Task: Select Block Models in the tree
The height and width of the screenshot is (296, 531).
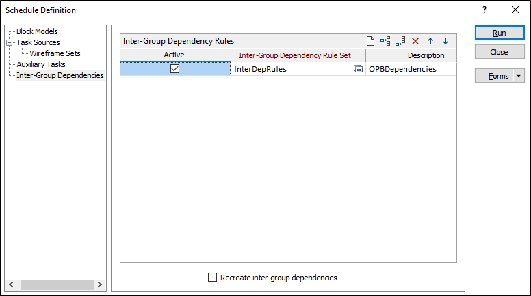Action: point(37,31)
